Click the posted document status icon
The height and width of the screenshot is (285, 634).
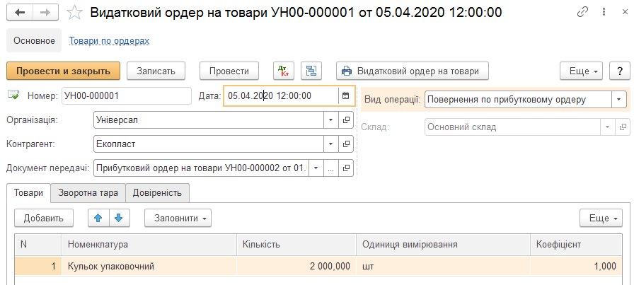click(13, 95)
